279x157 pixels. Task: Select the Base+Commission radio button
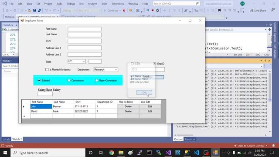coord(97,80)
